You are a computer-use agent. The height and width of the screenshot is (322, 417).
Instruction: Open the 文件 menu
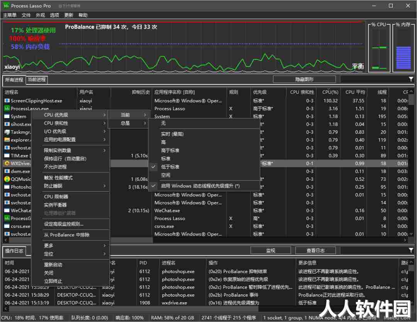pos(26,15)
